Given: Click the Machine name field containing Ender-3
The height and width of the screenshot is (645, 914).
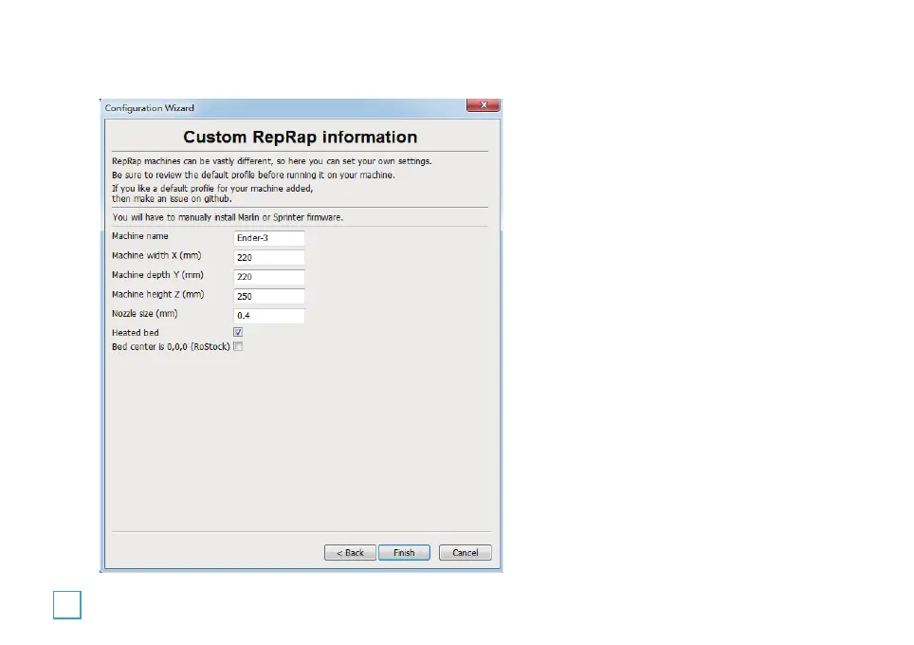Looking at the screenshot, I should [x=269, y=238].
